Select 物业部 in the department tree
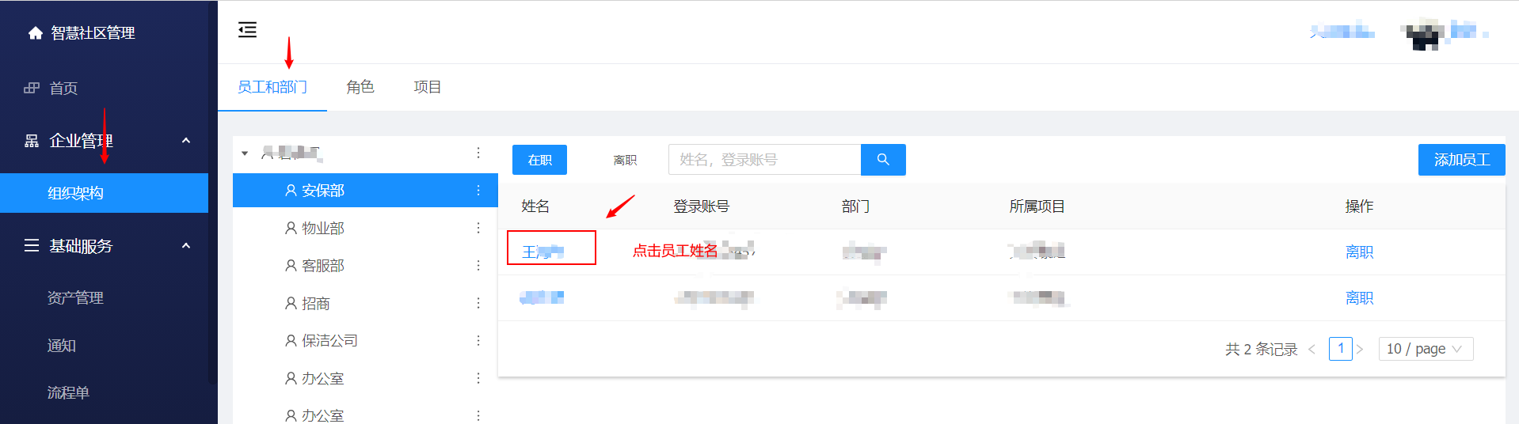The image size is (1519, 424). click(322, 229)
